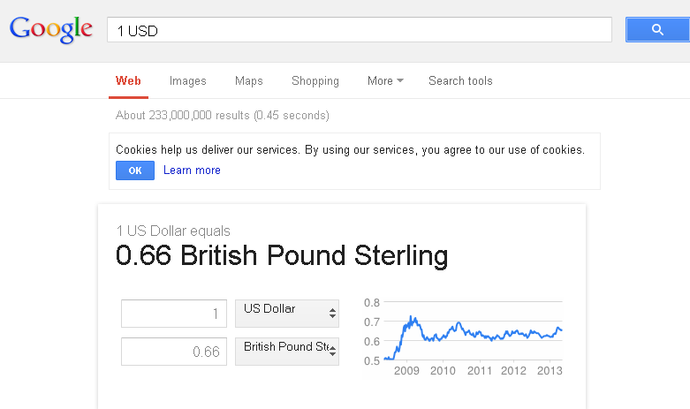Open the British Pound Sterling currency dropdown

pyautogui.click(x=287, y=352)
